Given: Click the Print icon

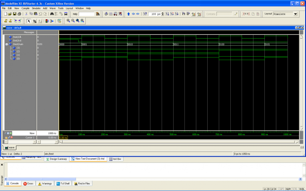Looking at the screenshot, I should [19, 14].
